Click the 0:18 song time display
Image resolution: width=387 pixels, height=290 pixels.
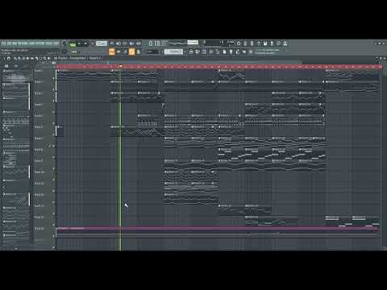click(x=158, y=43)
